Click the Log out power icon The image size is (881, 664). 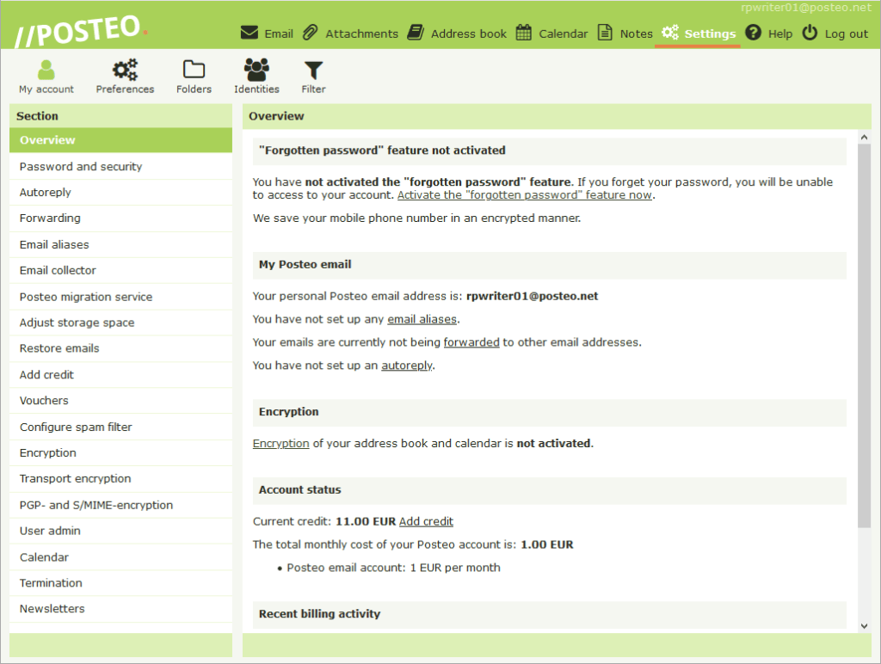pyautogui.click(x=810, y=33)
